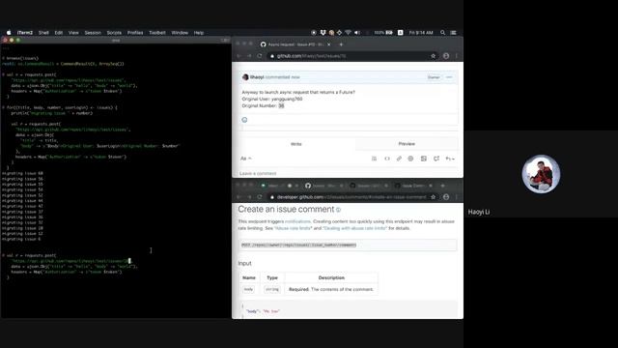618x348 pixels.
Task: Open a new tab in upper browser window
Action: (341, 44)
